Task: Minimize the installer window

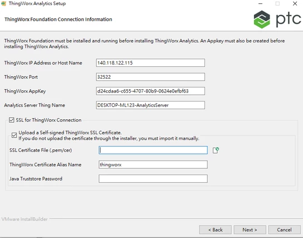Action: point(260,3)
